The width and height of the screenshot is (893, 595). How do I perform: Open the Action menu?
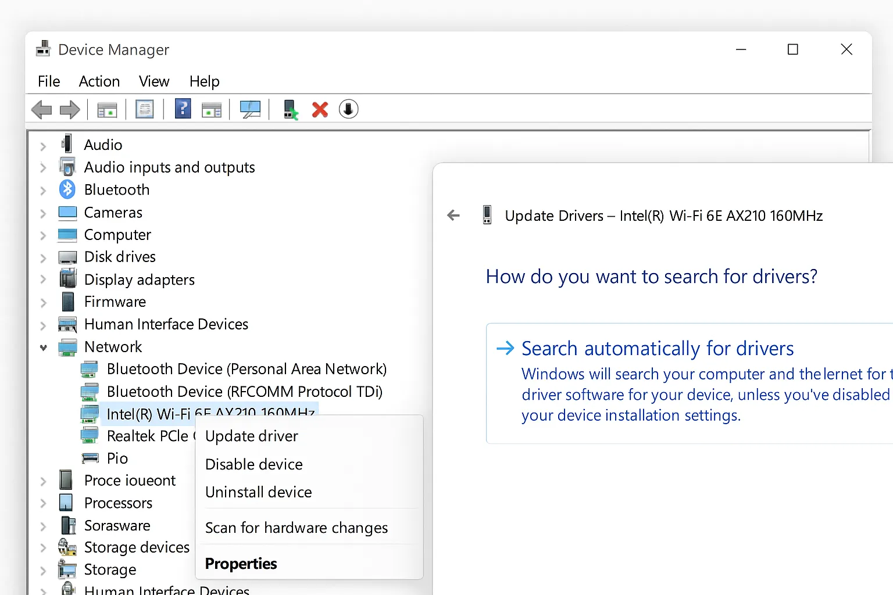tap(99, 81)
